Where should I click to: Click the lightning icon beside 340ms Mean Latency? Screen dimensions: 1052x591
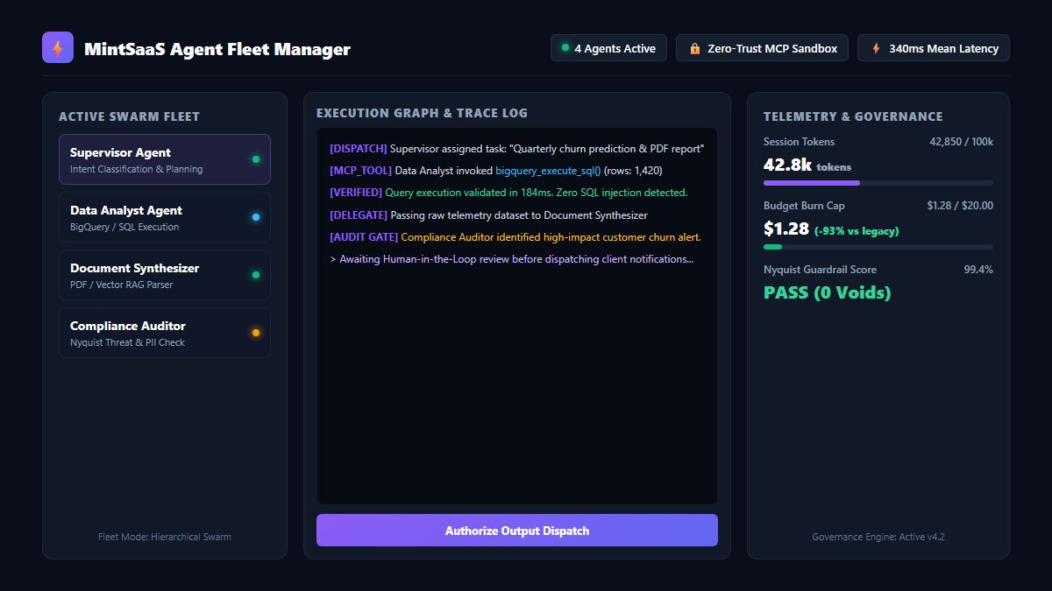point(876,49)
